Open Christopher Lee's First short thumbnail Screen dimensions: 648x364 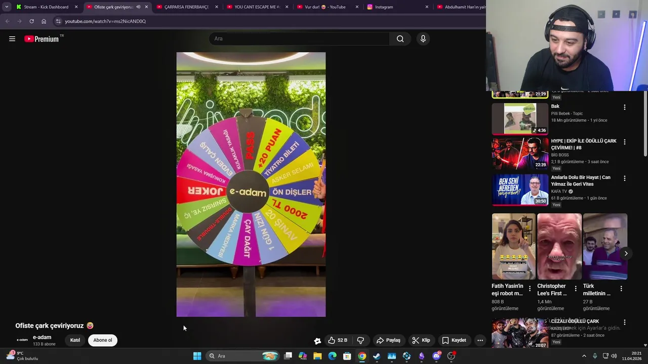click(559, 247)
